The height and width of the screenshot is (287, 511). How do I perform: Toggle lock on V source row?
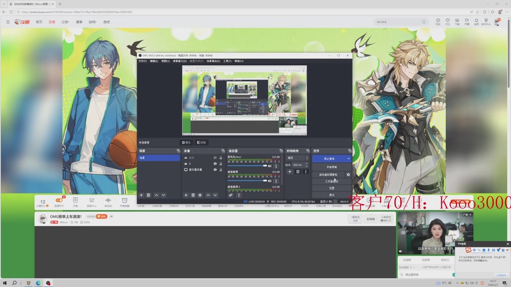coord(220,164)
